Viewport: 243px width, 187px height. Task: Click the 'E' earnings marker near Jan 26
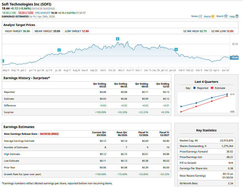176,50
